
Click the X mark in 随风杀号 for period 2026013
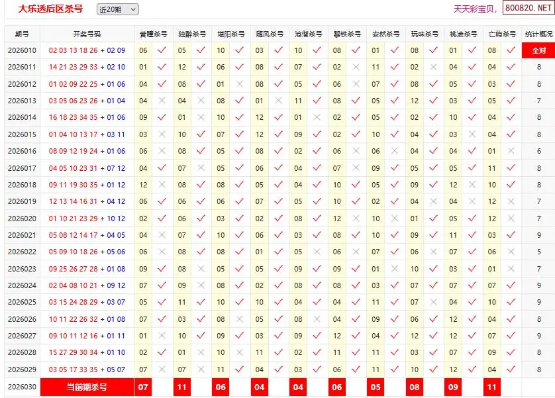278,101
